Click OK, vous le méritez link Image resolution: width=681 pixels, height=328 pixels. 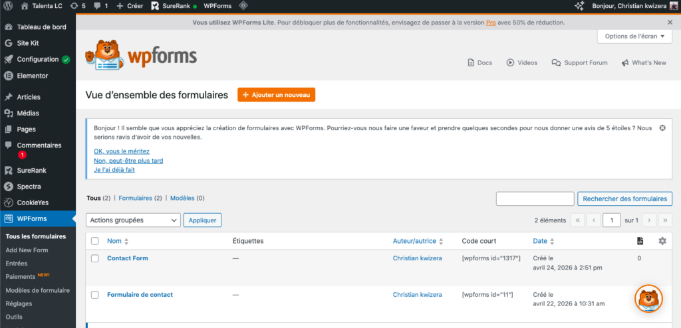[x=122, y=151]
